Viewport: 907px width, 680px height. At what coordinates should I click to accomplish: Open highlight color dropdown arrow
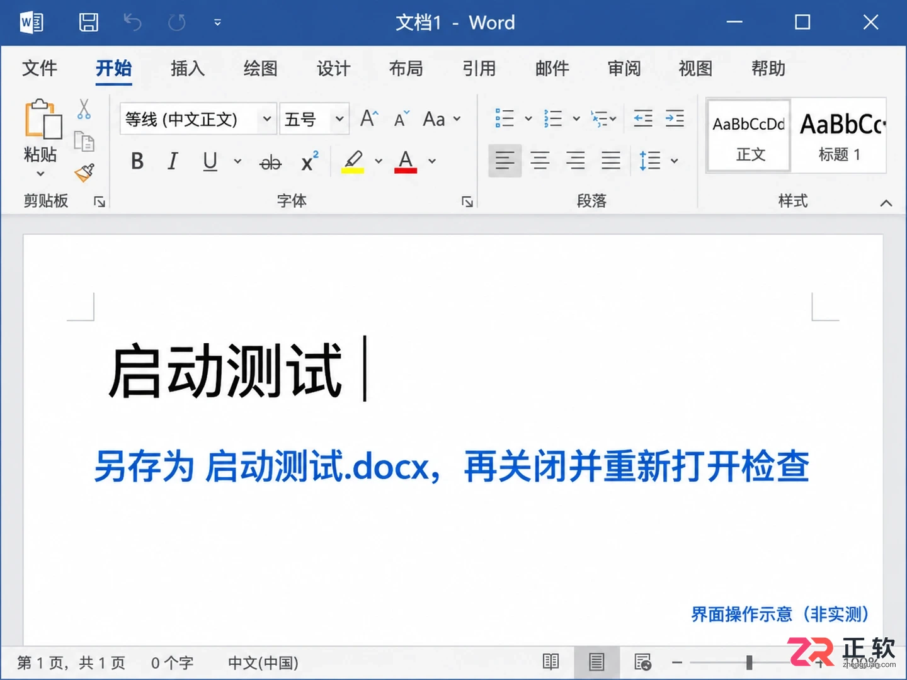coord(379,162)
